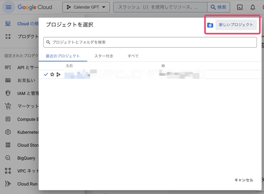Click the Google Cloud logo

[35, 7]
